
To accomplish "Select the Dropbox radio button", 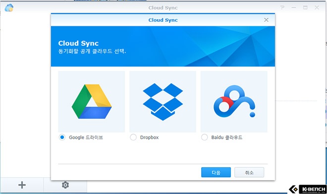I will (133, 137).
